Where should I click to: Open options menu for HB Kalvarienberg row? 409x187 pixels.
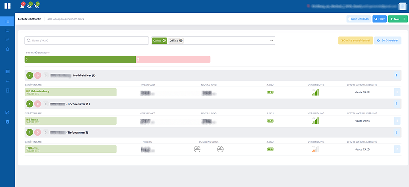(397, 92)
